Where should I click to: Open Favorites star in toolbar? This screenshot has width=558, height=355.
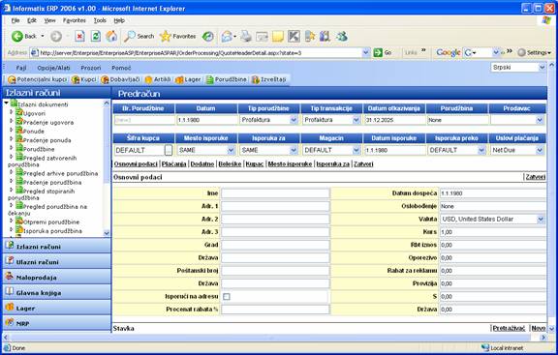177,36
